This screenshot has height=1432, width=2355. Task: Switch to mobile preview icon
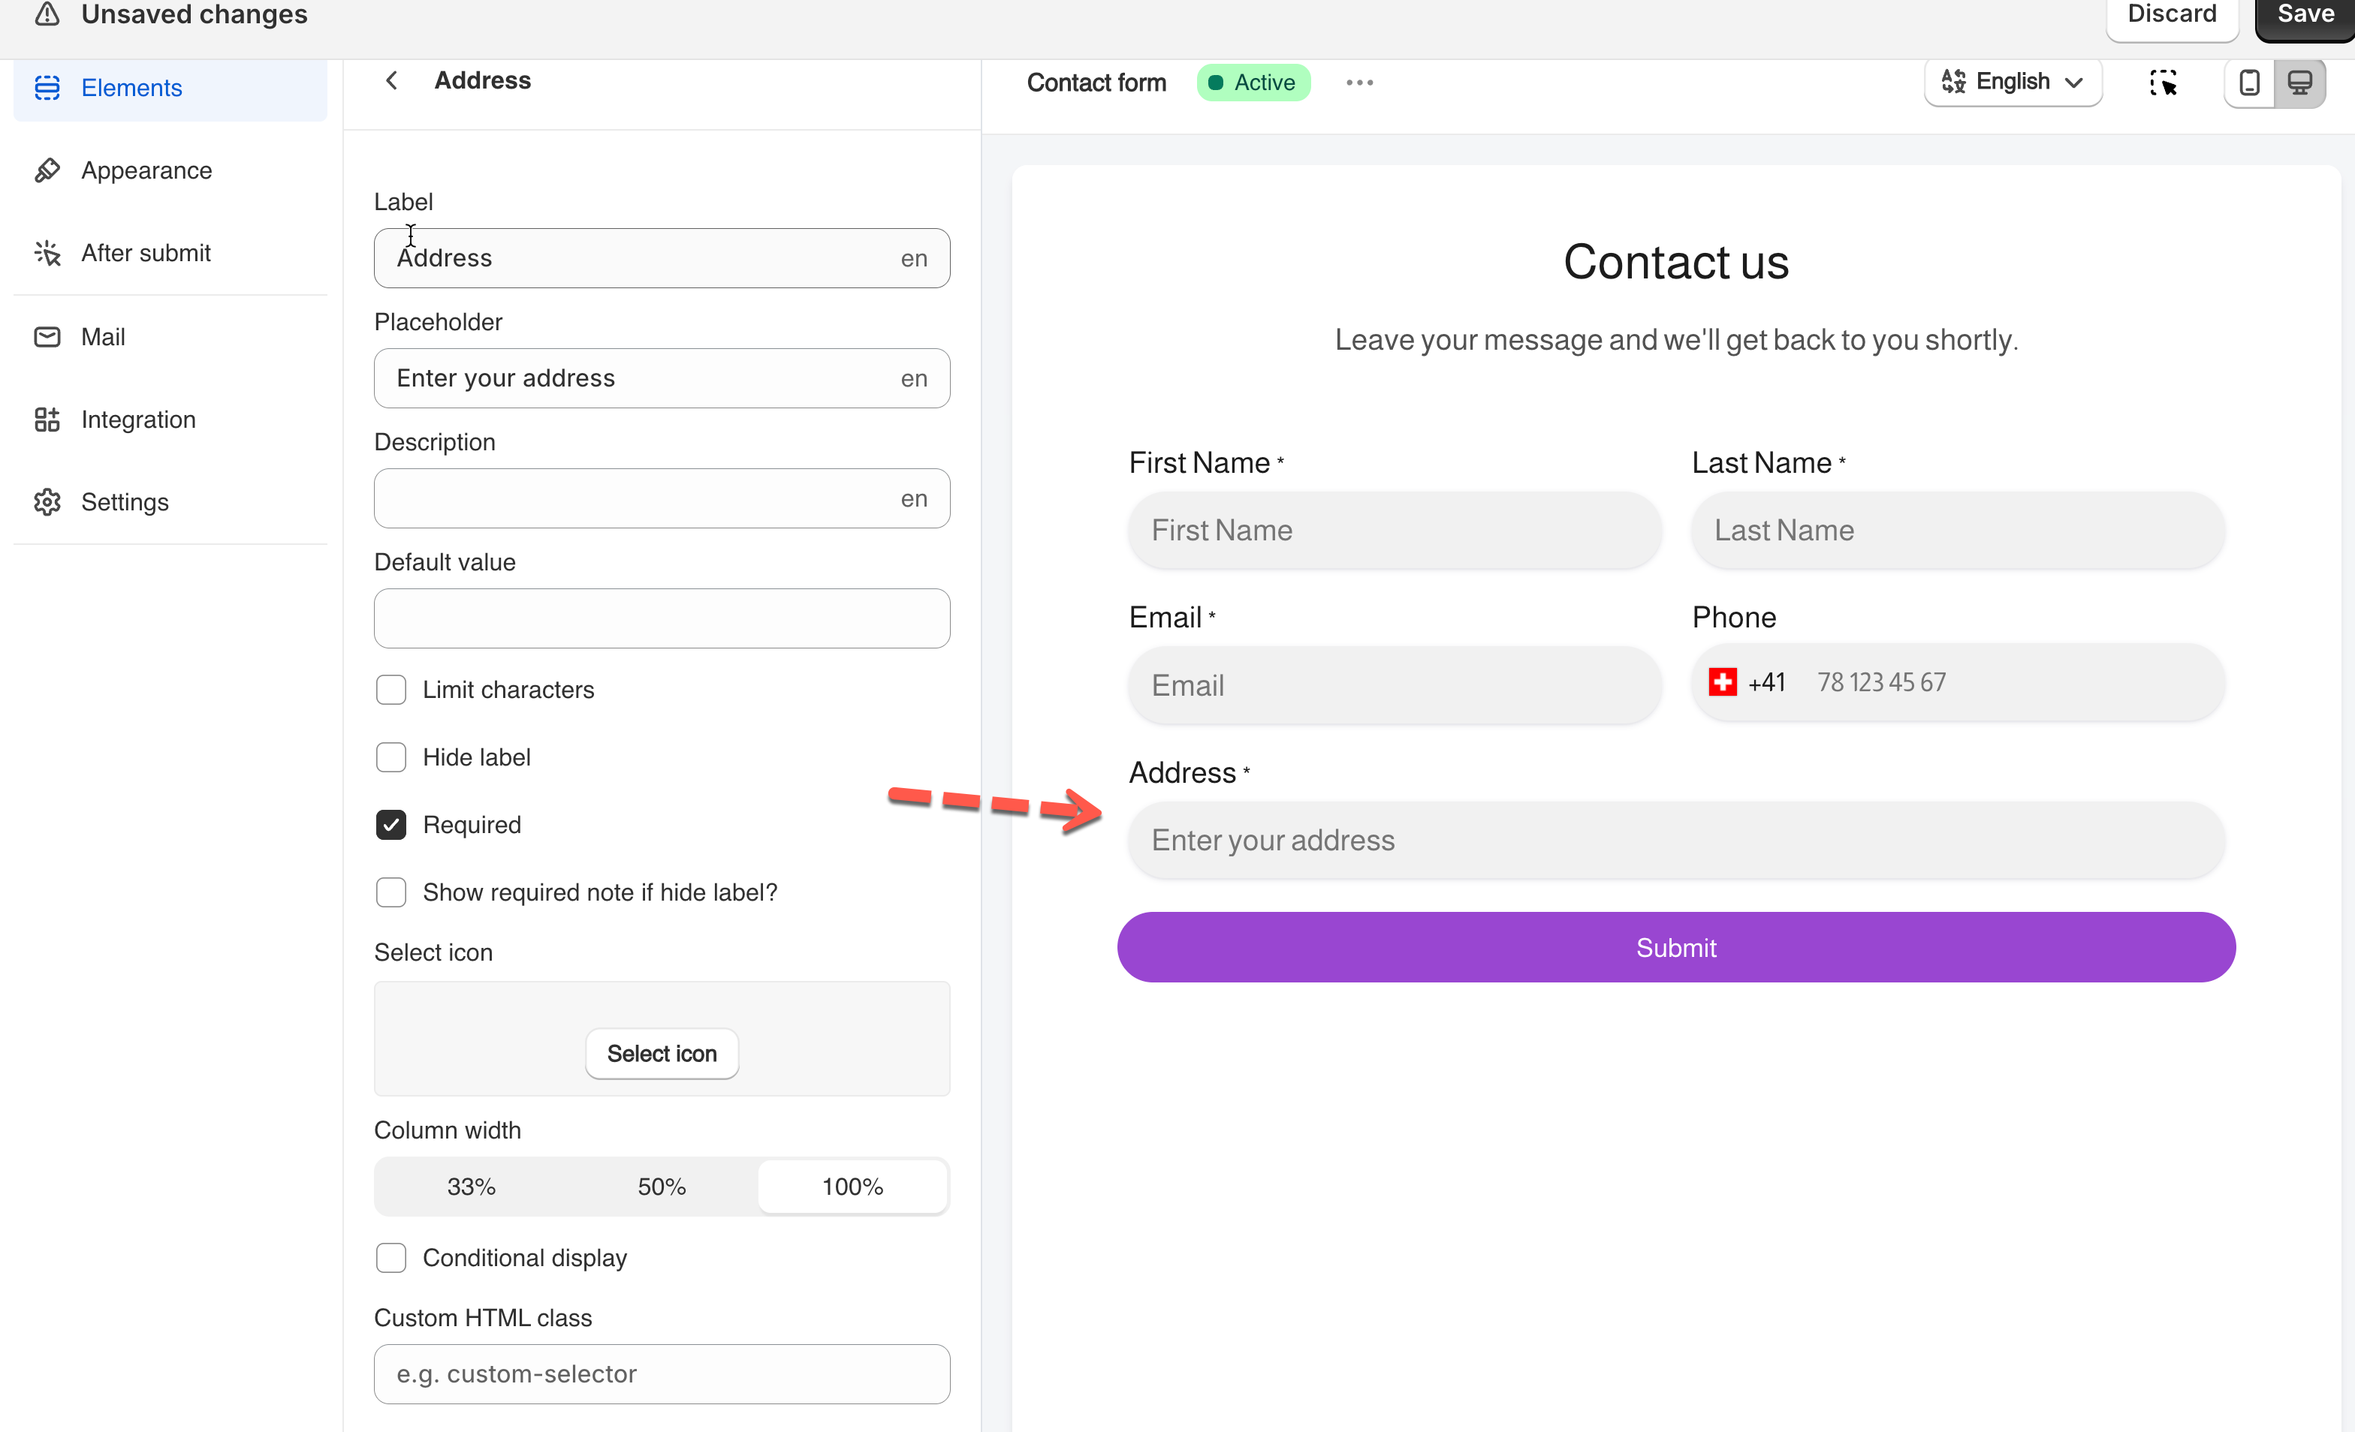tap(2249, 83)
